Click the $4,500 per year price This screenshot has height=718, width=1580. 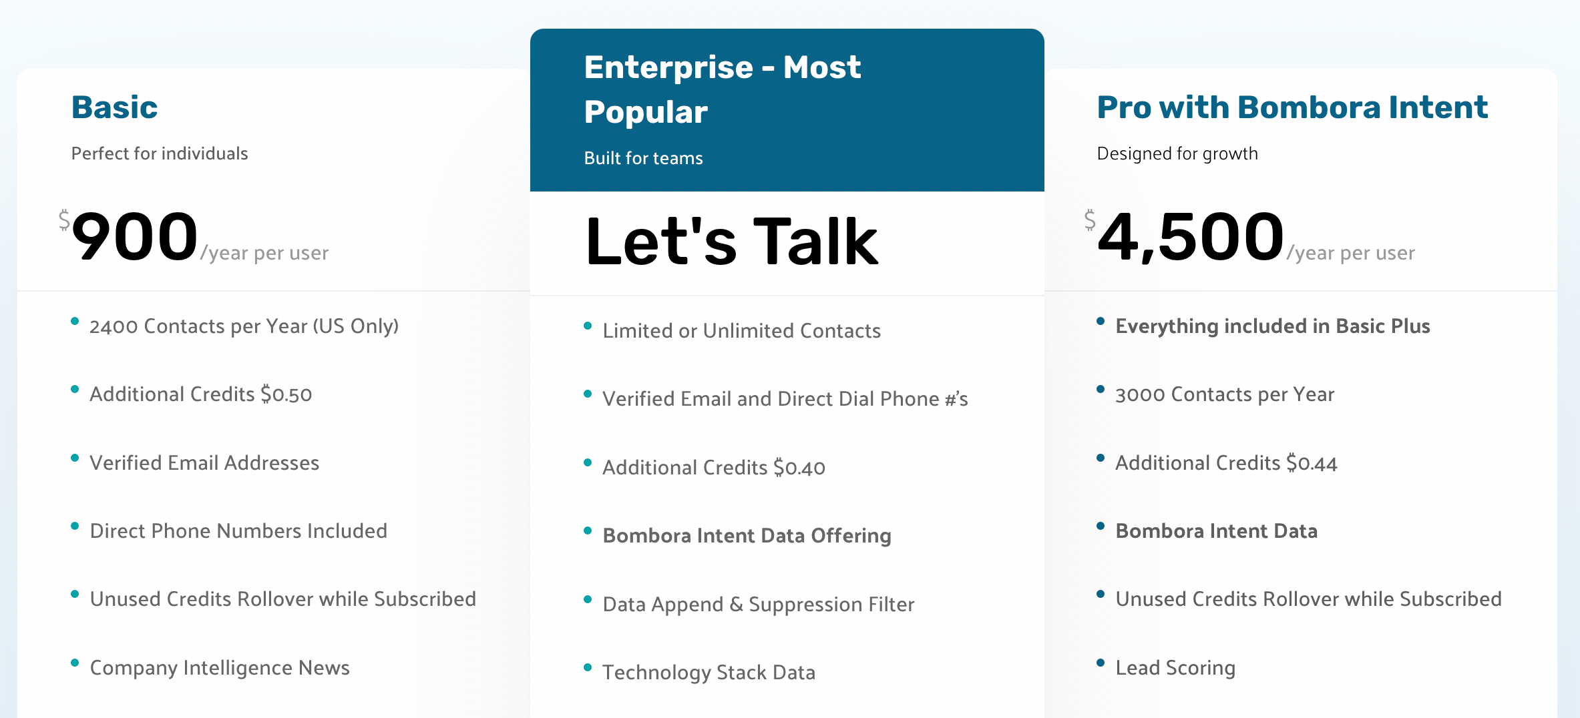(x=1190, y=237)
